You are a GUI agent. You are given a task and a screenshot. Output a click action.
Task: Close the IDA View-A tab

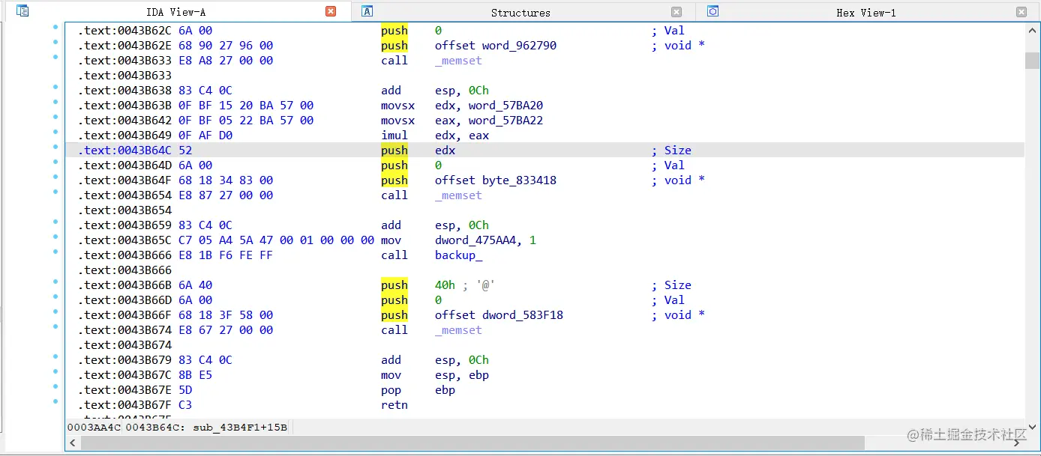pos(331,11)
